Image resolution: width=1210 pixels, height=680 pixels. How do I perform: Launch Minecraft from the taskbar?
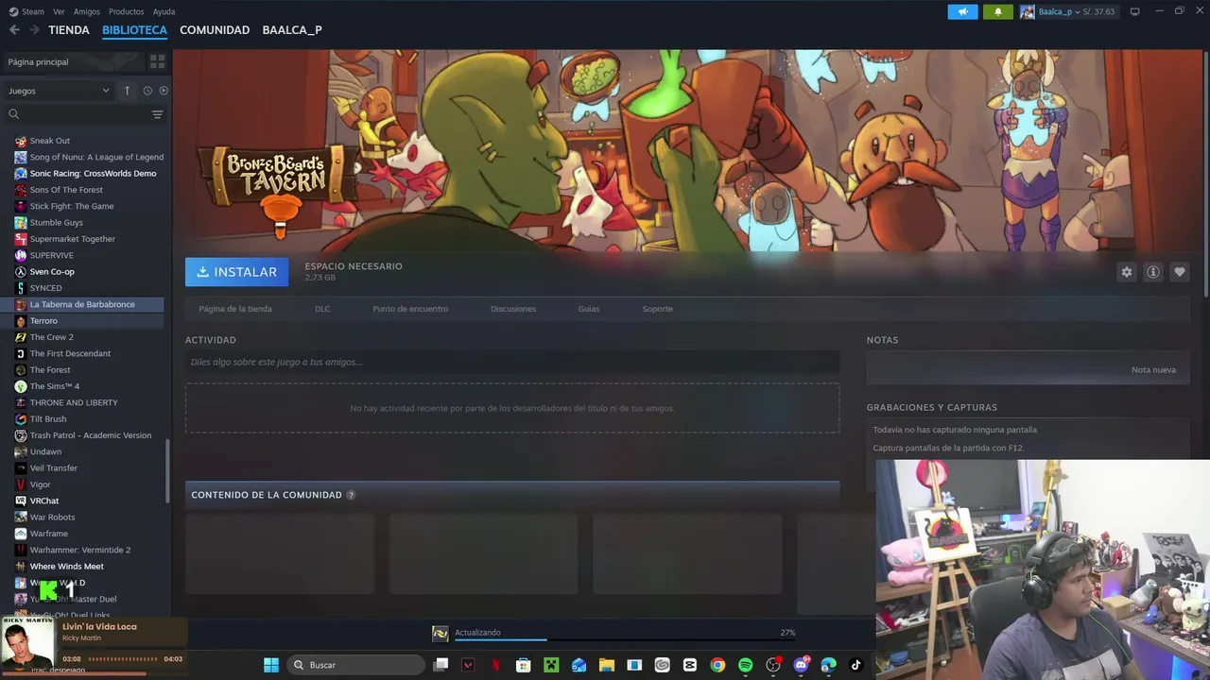click(x=551, y=665)
